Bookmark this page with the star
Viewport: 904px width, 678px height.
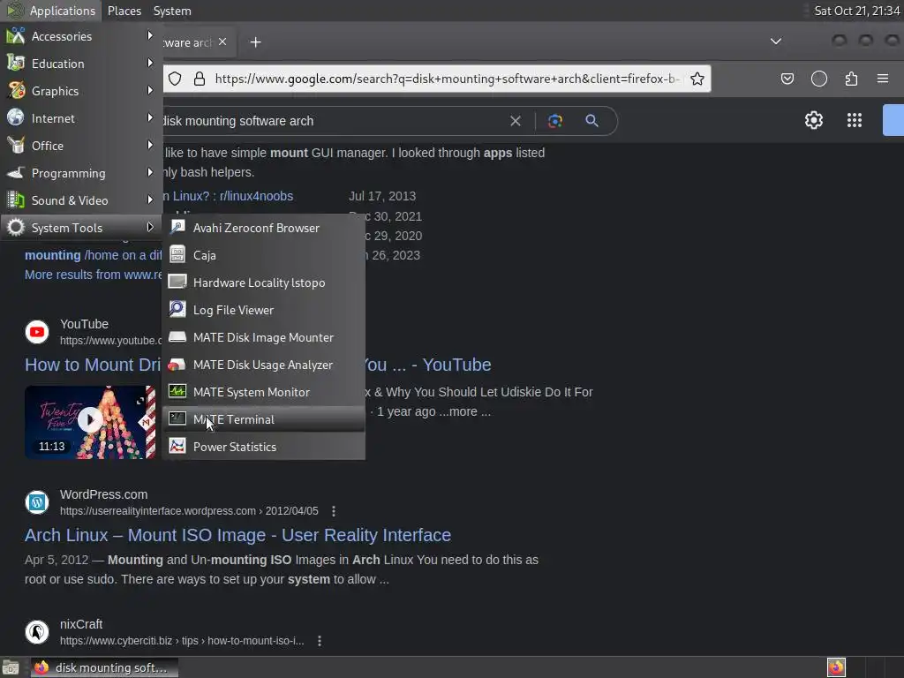697,79
